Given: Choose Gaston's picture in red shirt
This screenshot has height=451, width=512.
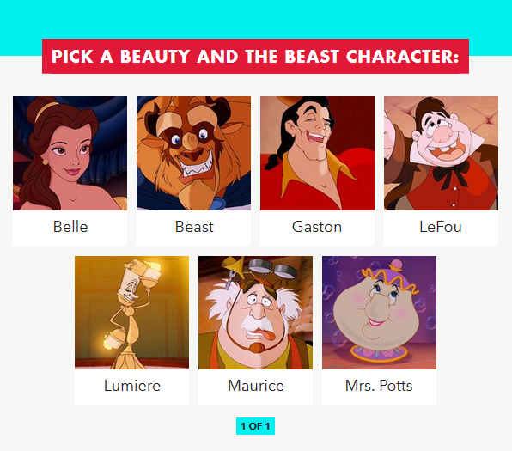Looking at the screenshot, I should point(317,153).
